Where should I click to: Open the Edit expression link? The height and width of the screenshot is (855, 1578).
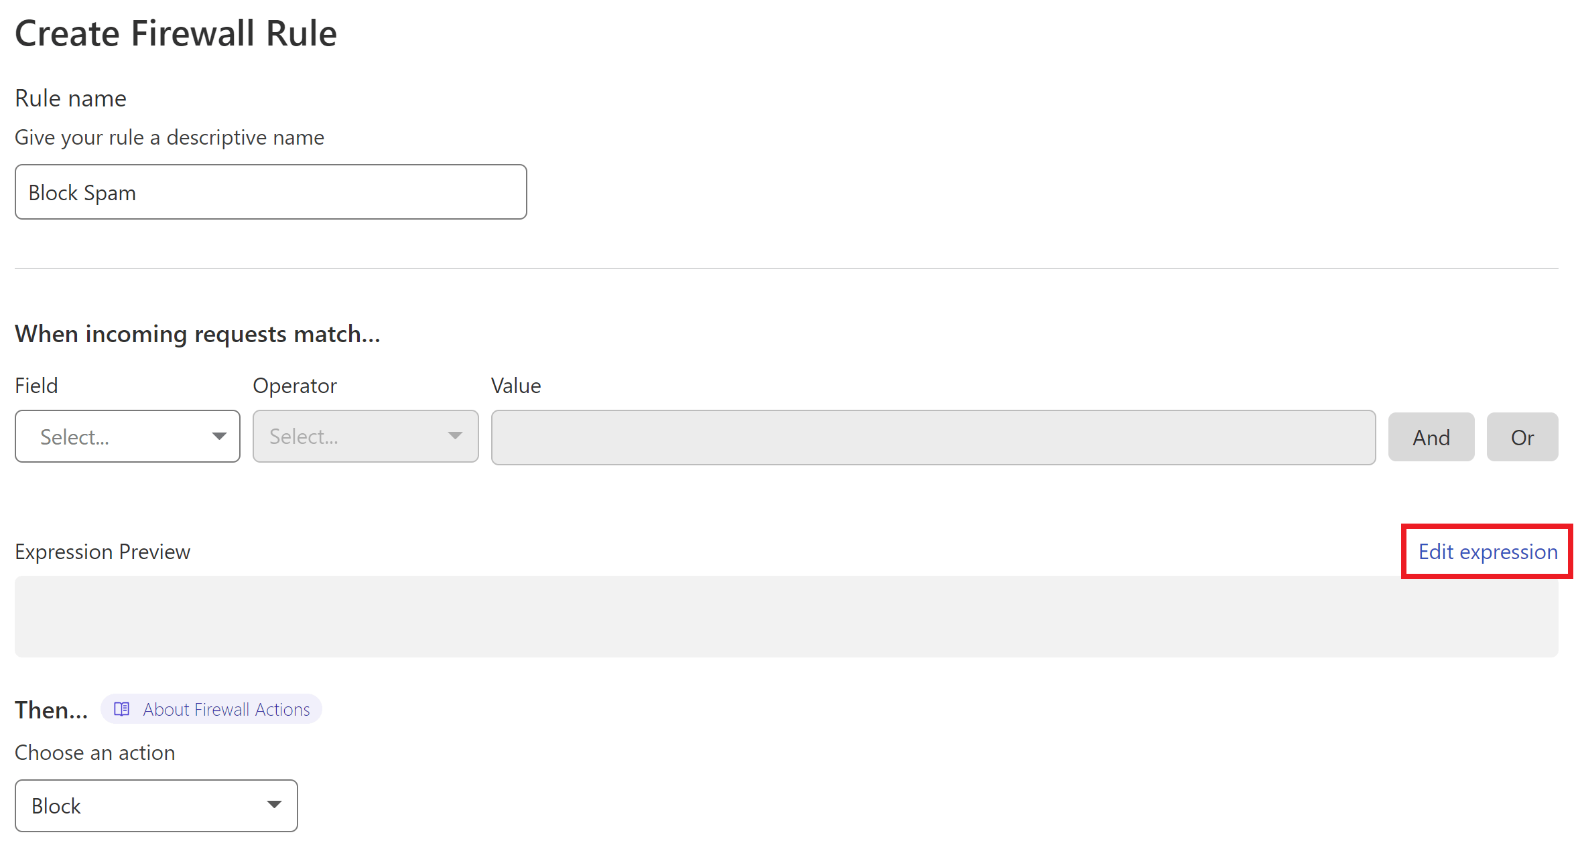(1488, 552)
